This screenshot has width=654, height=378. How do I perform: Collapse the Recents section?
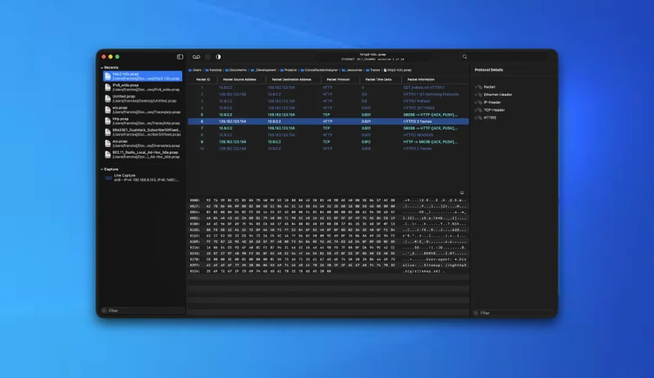tap(102, 67)
